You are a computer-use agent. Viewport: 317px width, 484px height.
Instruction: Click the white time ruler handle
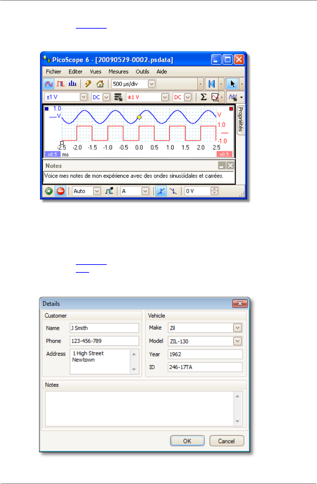(x=62, y=143)
